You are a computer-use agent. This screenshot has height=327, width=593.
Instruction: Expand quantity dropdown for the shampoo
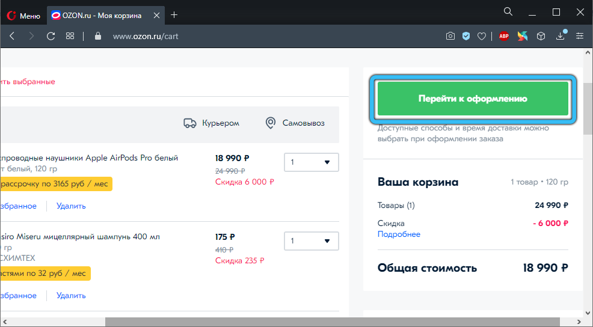click(311, 241)
